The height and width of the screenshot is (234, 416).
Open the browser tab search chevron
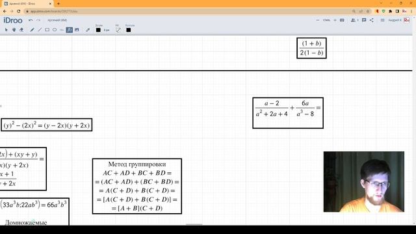[x=381, y=3]
